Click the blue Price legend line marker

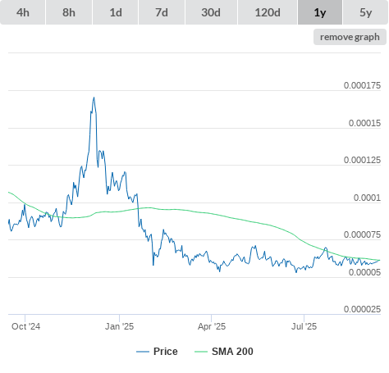coord(143,352)
